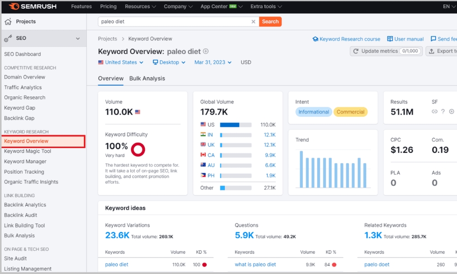Change the Desktop device filter
The width and height of the screenshot is (457, 274).
tap(169, 62)
